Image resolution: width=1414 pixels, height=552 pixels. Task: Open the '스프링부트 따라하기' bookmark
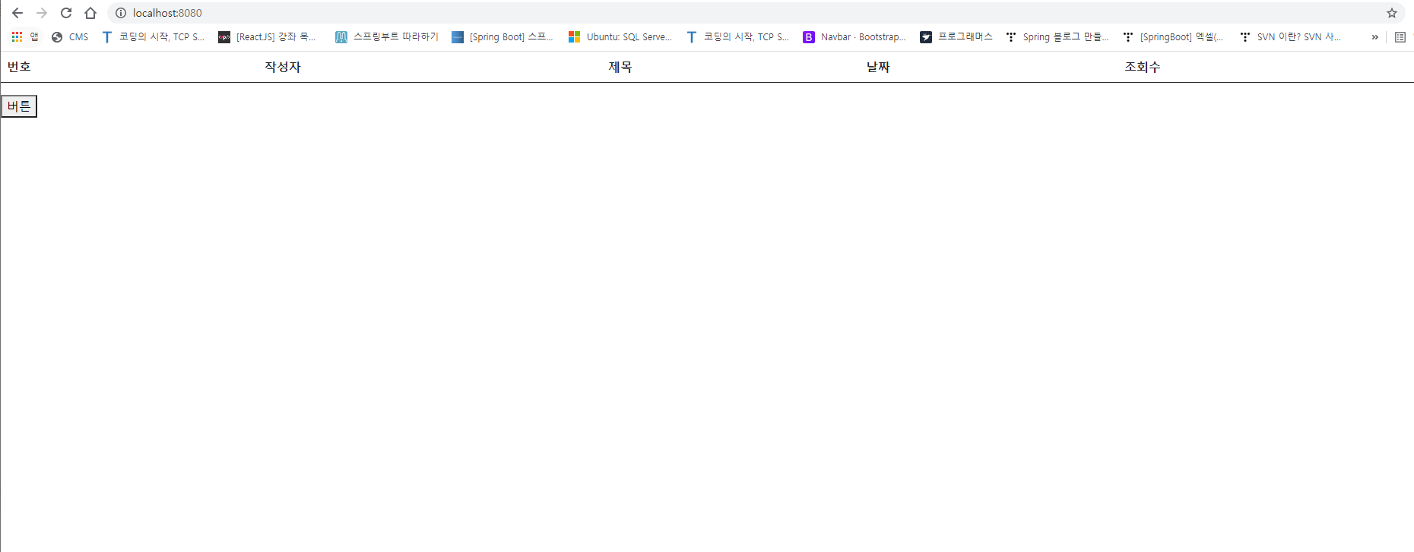(x=387, y=36)
